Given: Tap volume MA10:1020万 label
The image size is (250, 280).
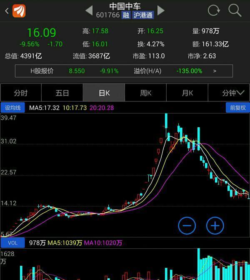Looking at the screenshot, I should [x=103, y=243].
